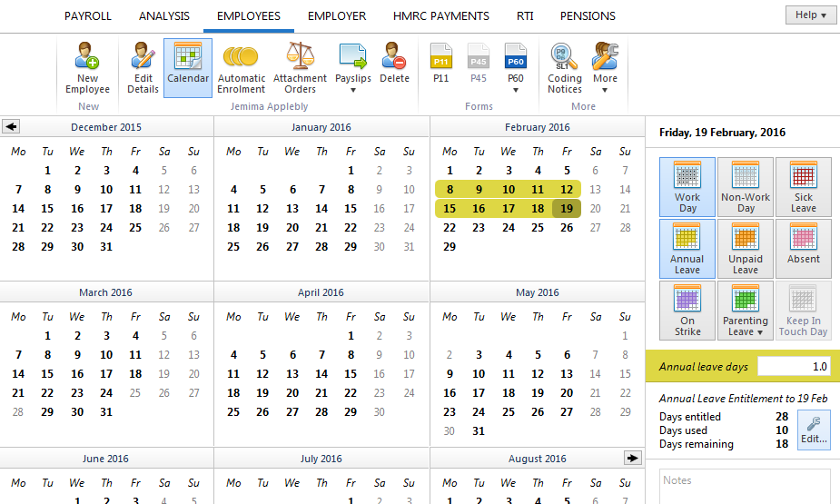This screenshot has width=840, height=504.
Task: Open Automatic Enrolment
Action: click(241, 68)
